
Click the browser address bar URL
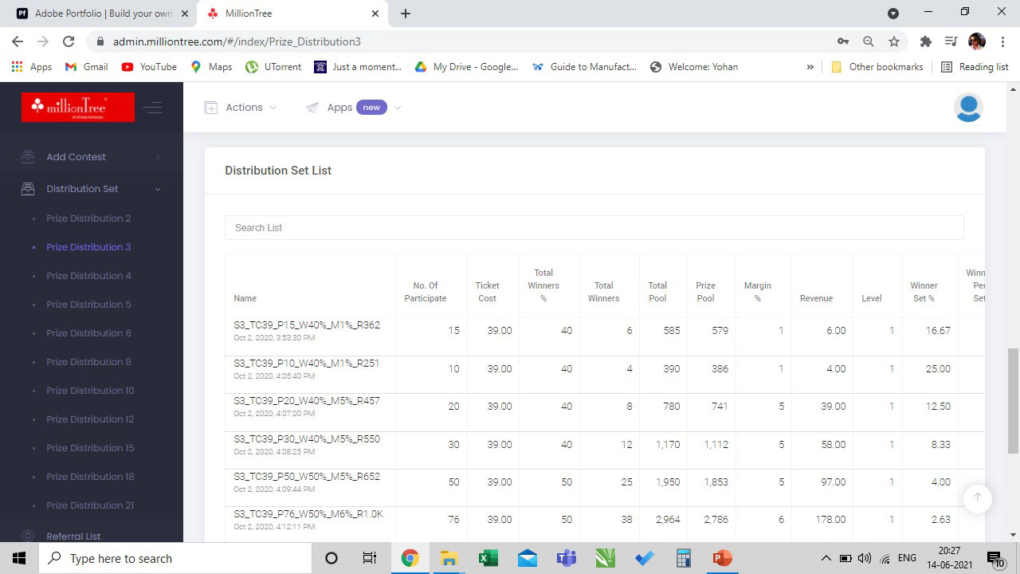point(237,41)
